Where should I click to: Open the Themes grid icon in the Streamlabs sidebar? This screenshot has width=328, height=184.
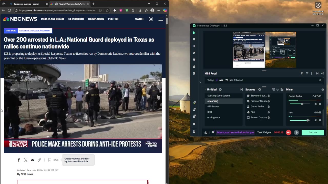coord(194,39)
